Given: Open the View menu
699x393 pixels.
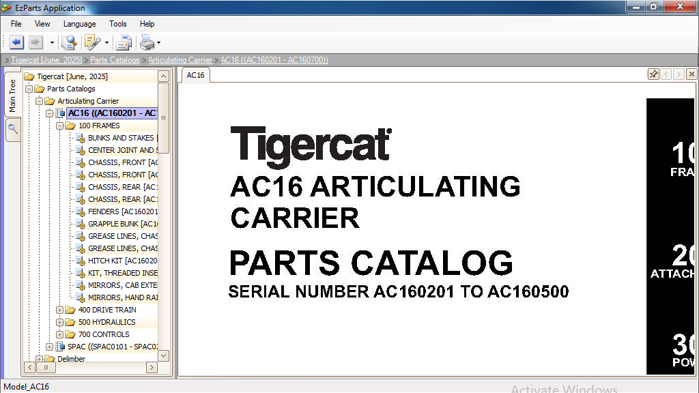Looking at the screenshot, I should pos(42,24).
